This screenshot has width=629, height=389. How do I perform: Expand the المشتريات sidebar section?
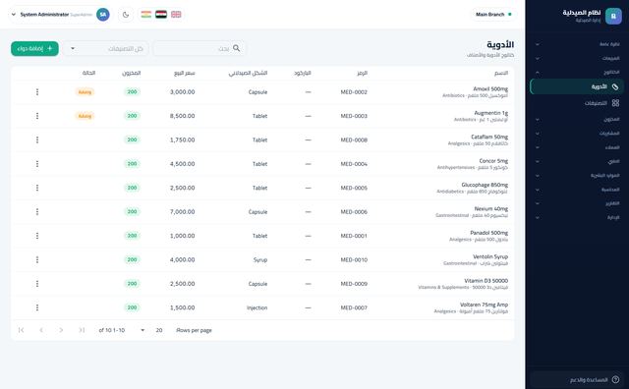(577, 134)
